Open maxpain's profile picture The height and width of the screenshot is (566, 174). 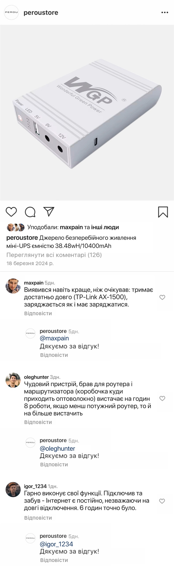13,286
